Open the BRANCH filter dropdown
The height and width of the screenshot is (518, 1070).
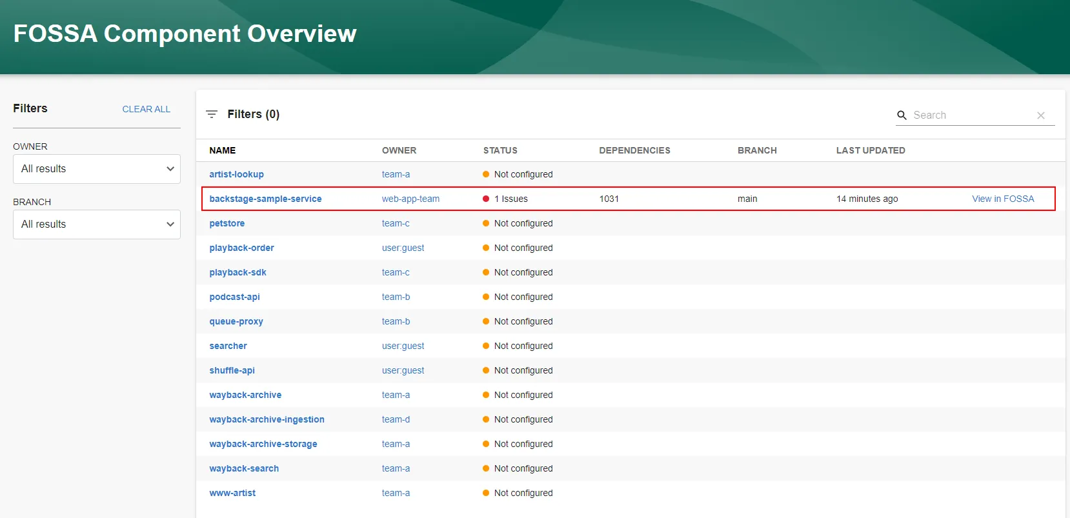click(x=97, y=224)
